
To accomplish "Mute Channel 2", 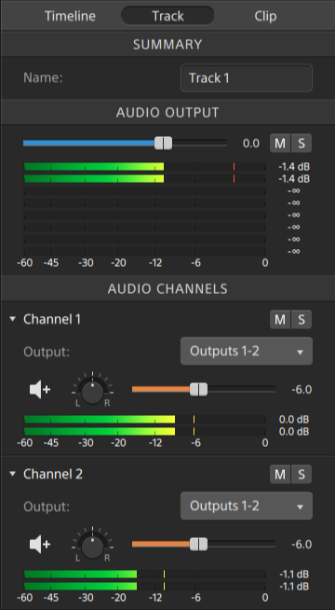I will pyautogui.click(x=280, y=474).
